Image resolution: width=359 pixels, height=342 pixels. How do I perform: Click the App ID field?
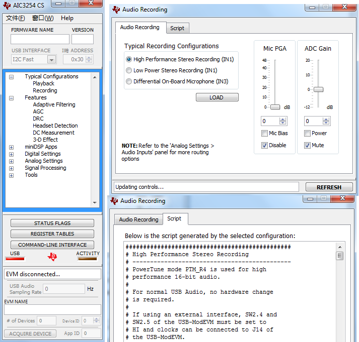point(92,333)
